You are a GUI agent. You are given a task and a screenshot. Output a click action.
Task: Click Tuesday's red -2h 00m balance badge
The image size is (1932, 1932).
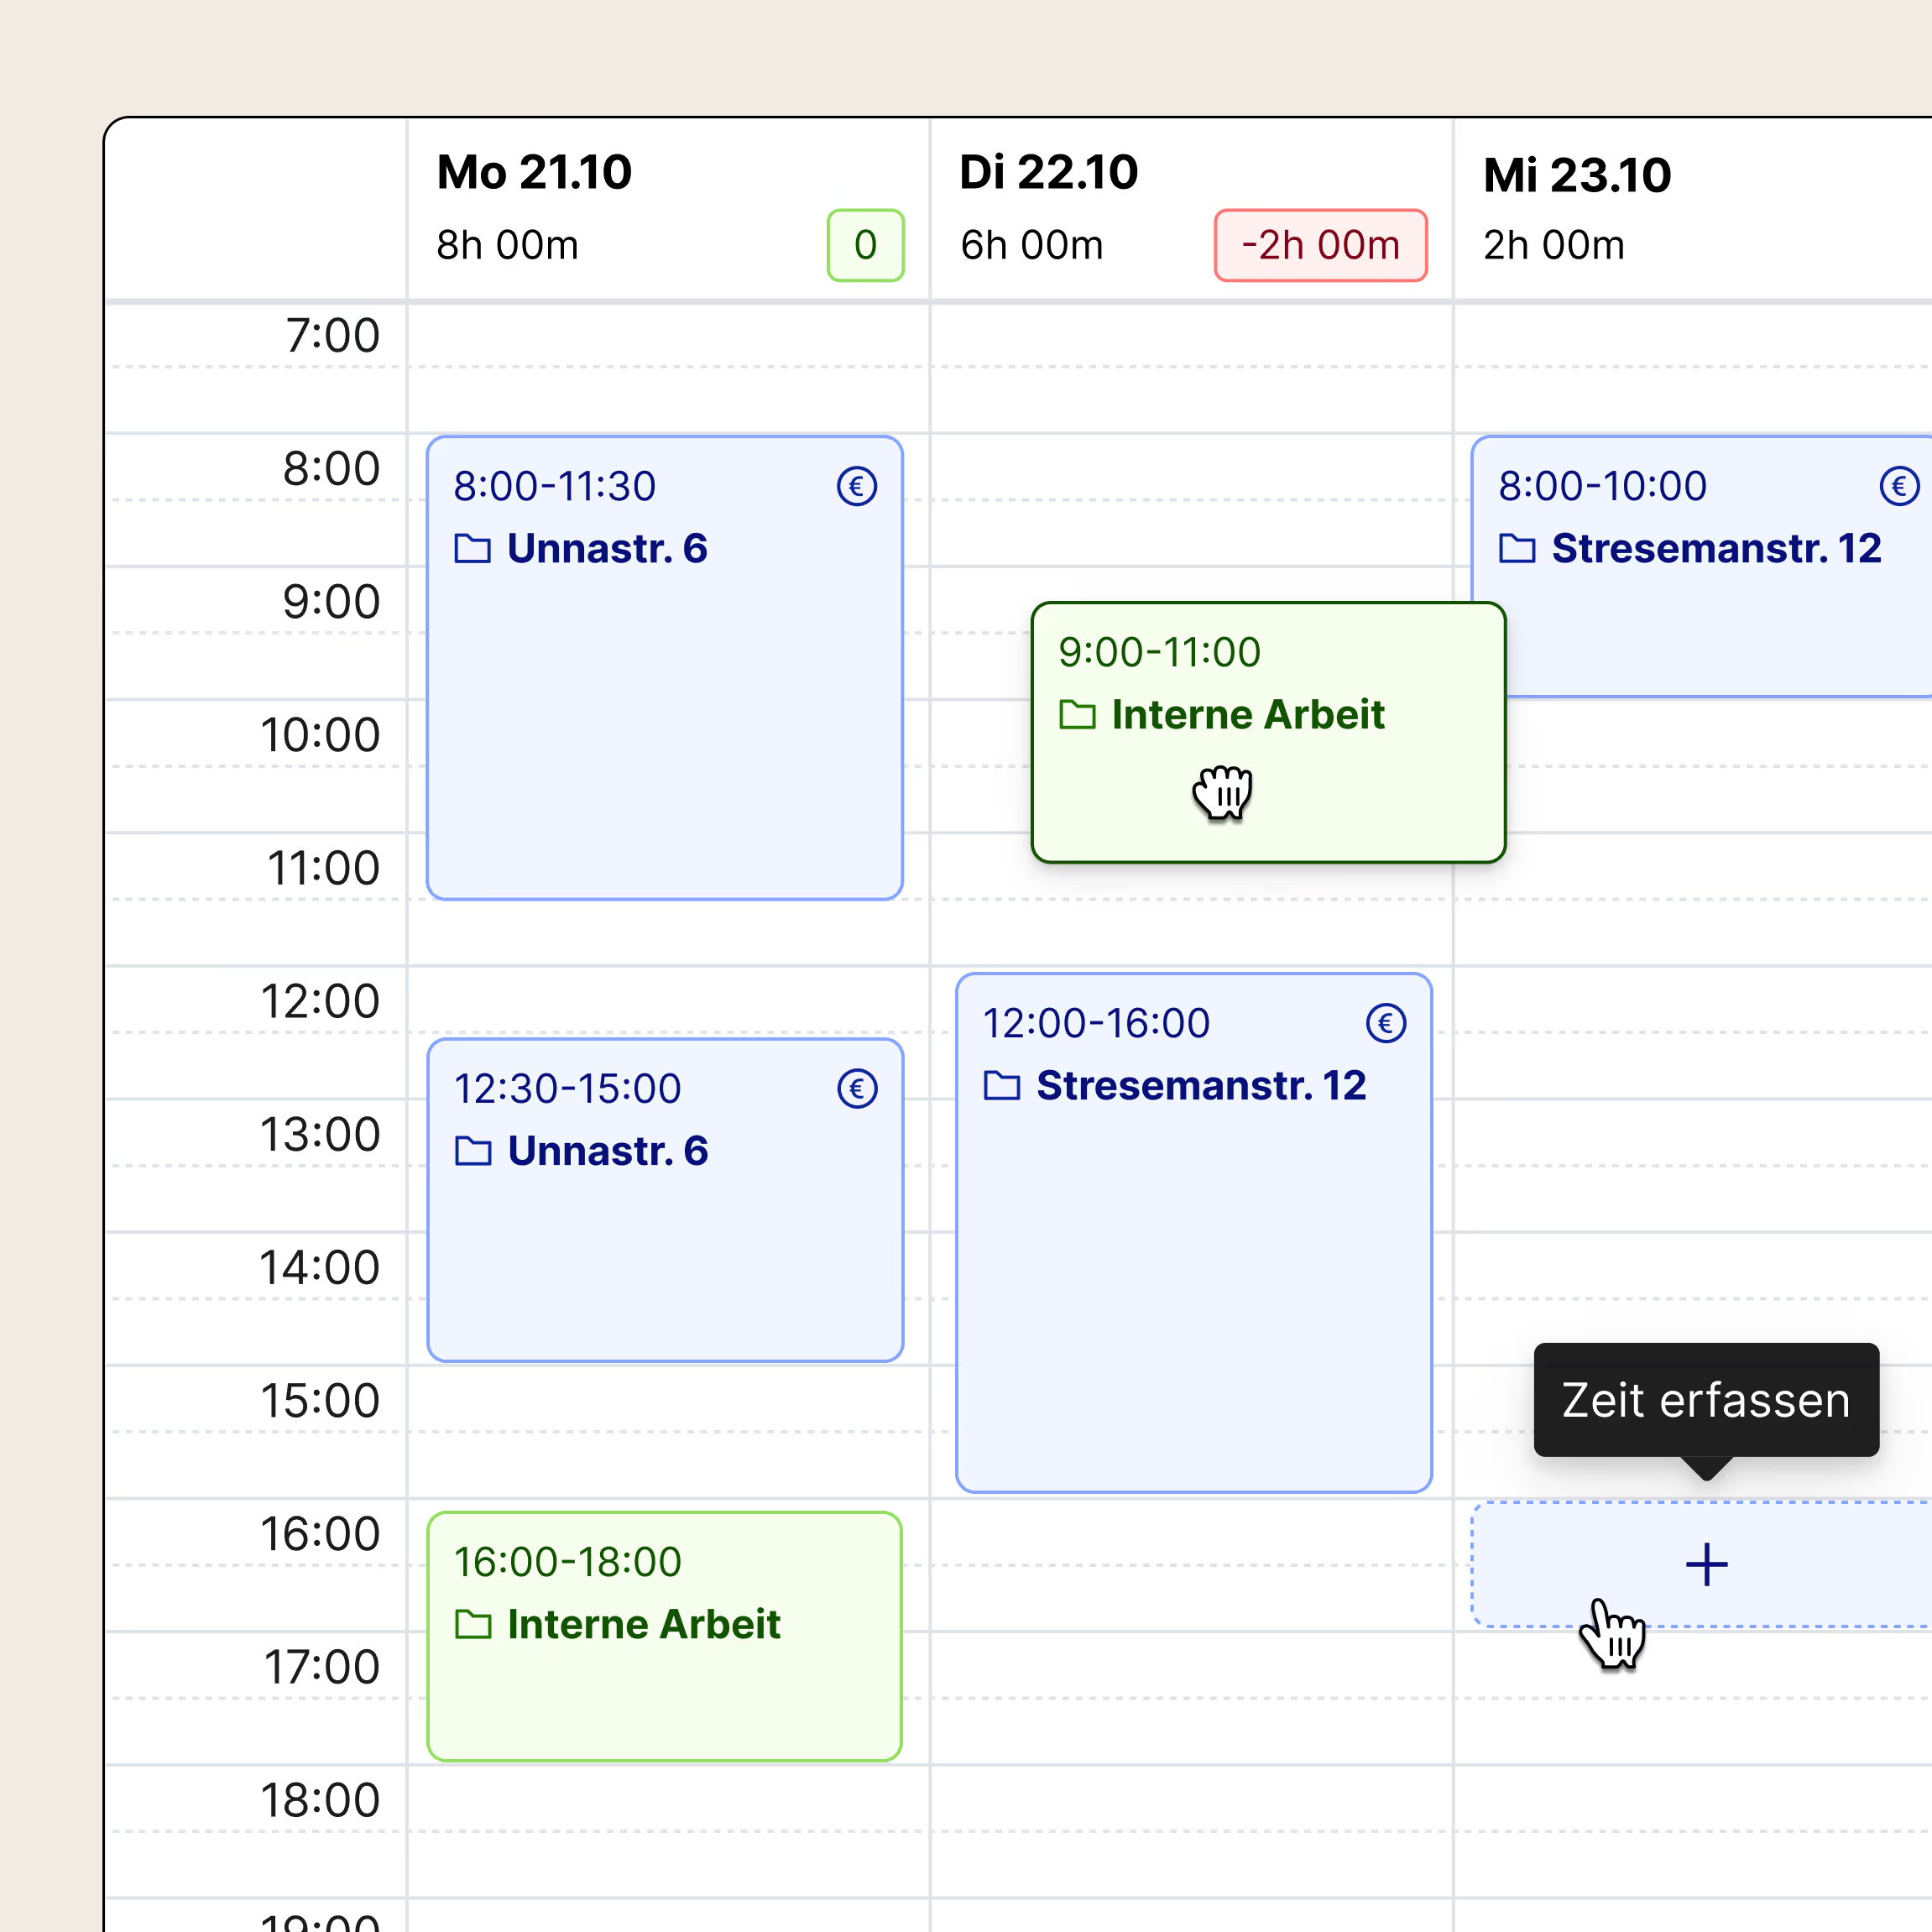click(x=1320, y=245)
